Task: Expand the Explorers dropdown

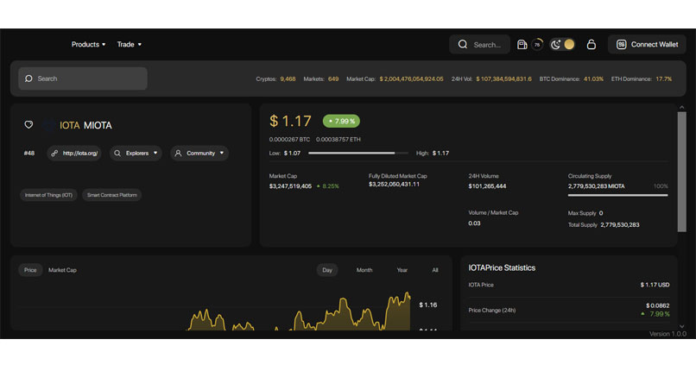Action: point(136,153)
